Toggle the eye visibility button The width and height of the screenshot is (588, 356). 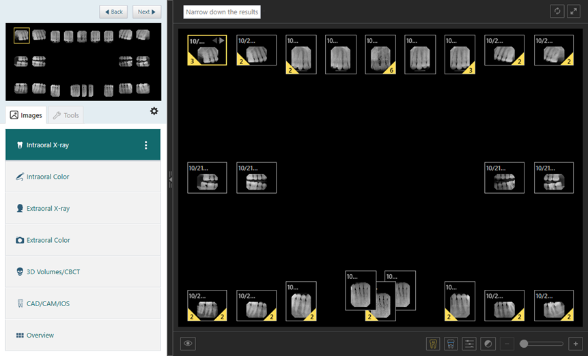point(188,344)
